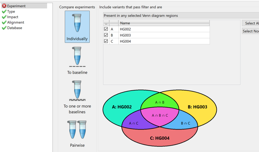Image resolution: width=259 pixels, height=152 pixels.
Task: Open the Present in any selected Venn regions dropdown
Action: (x=181, y=16)
